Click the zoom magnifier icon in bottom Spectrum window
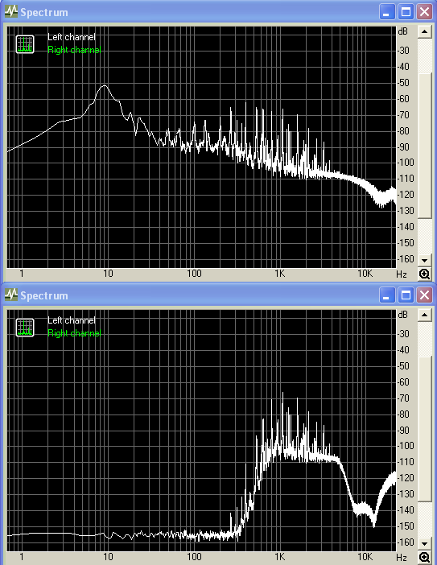Image resolution: width=437 pixels, height=565 pixels. click(424, 558)
